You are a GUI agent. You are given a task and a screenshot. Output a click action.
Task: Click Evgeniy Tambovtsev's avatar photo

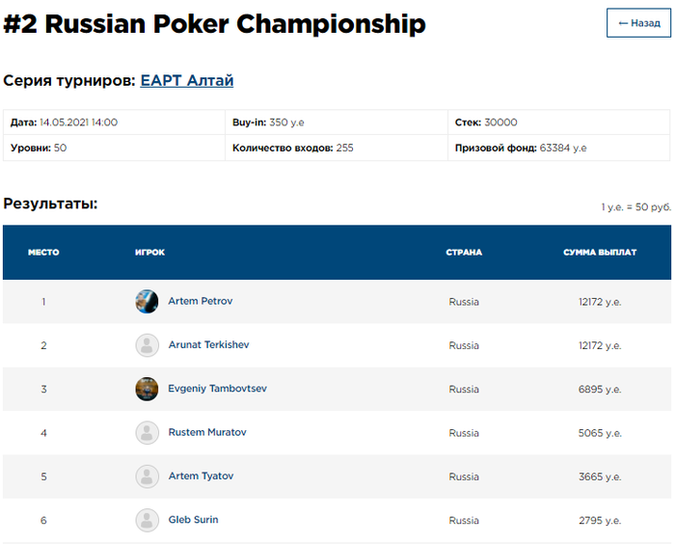click(147, 389)
